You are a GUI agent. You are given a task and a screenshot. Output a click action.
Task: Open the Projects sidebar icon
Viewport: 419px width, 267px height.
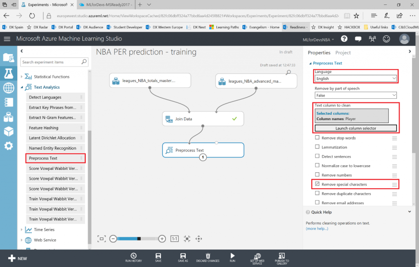click(9, 58)
